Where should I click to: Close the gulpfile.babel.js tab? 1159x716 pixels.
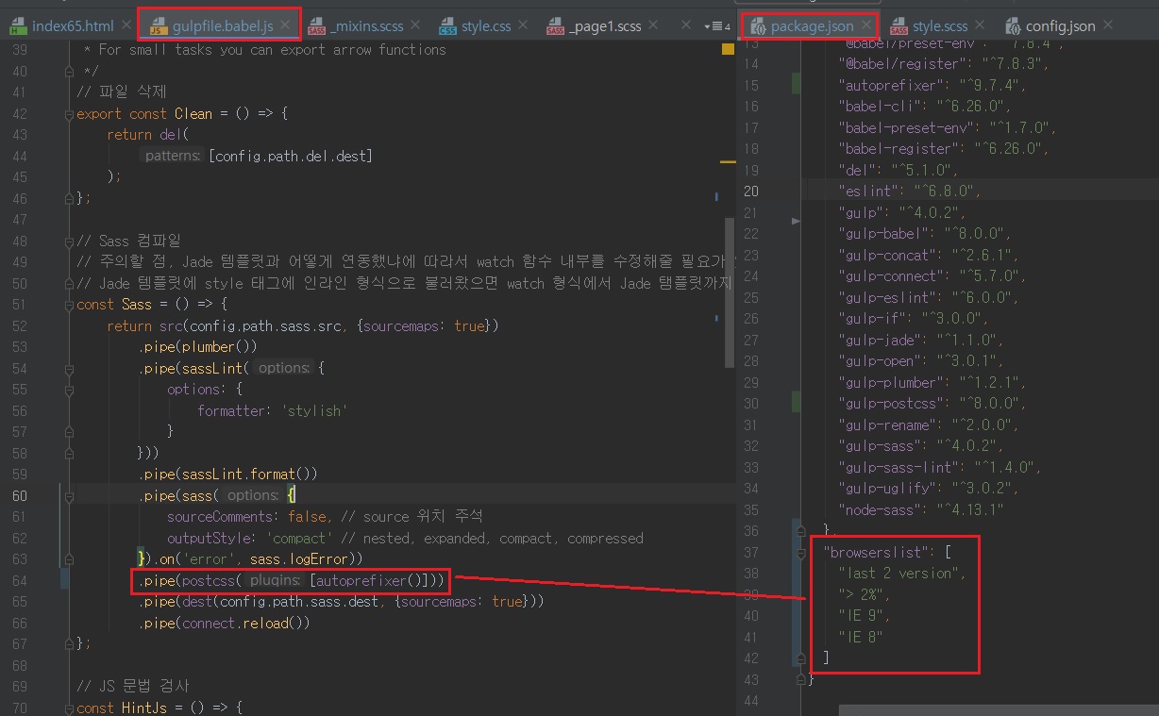(x=285, y=25)
